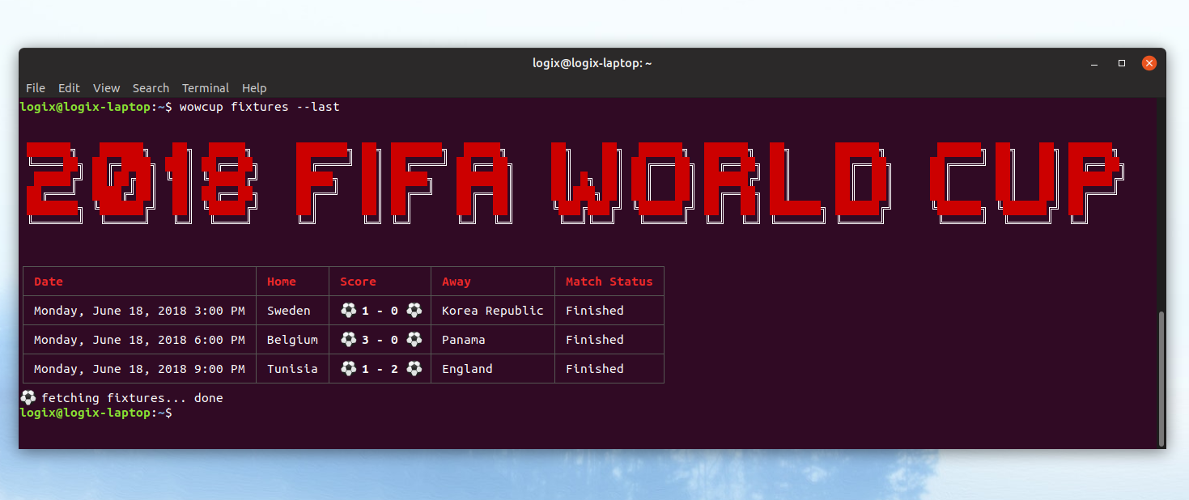The image size is (1189, 500).
Task: Click the 'Belgium' home team cell
Action: (x=292, y=340)
